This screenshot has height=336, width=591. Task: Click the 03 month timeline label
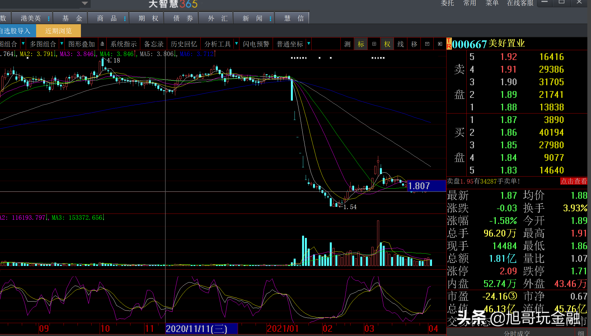coord(369,328)
